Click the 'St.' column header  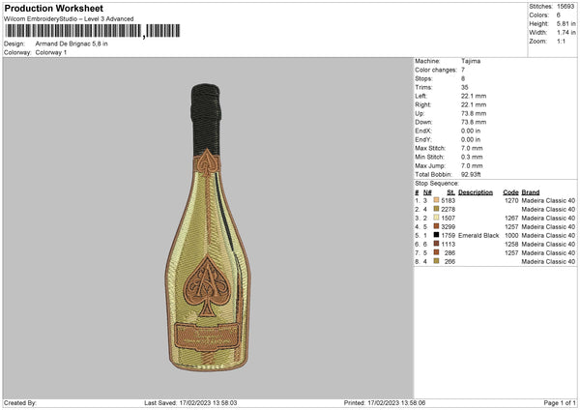(450, 192)
